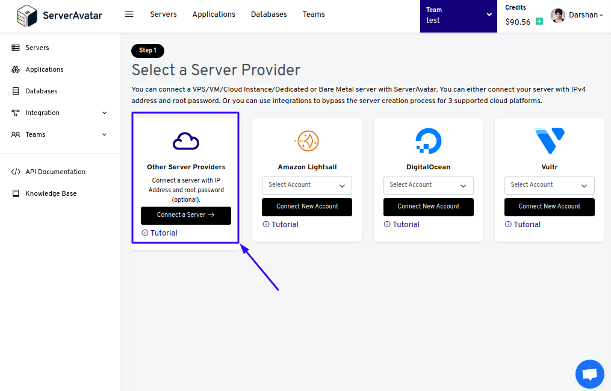Viewport: 611px width, 391px height.
Task: Click Darshan's profile avatar
Action: click(x=557, y=15)
